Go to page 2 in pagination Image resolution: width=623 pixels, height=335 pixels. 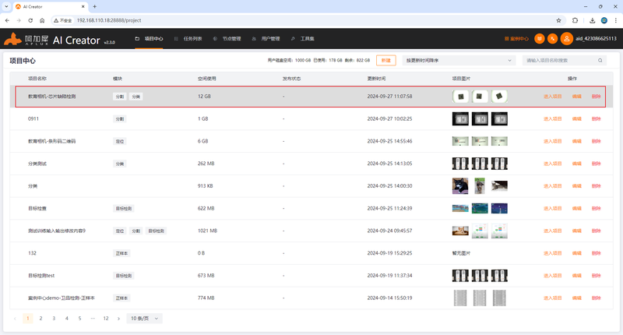point(40,319)
